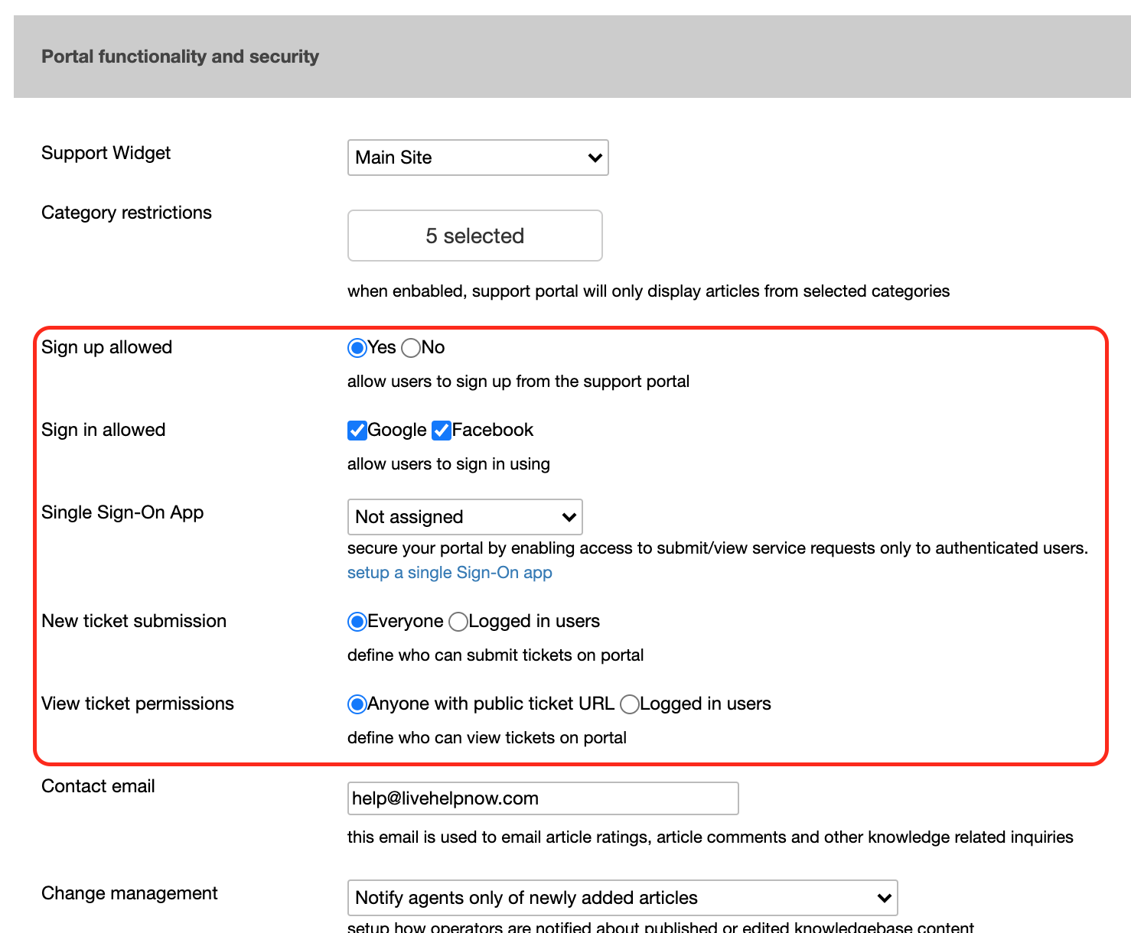The width and height of the screenshot is (1131, 933).
Task: Select Anyone with public ticket URL option
Action: (357, 704)
